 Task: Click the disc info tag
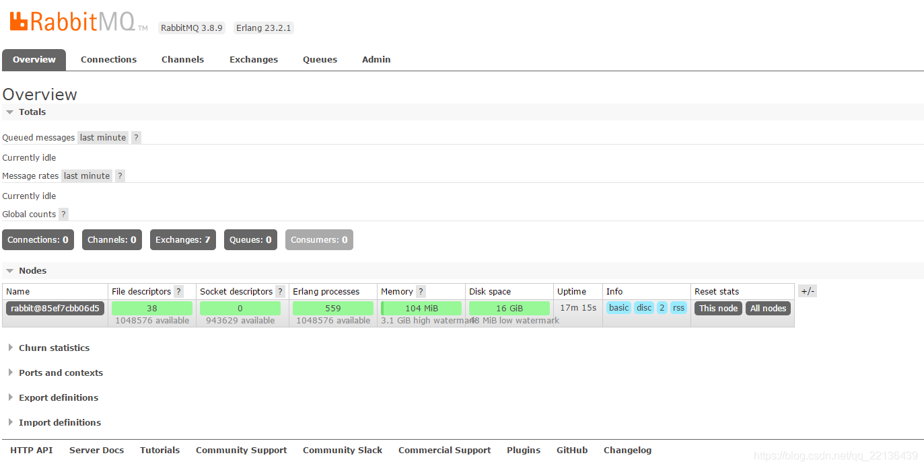(x=644, y=307)
